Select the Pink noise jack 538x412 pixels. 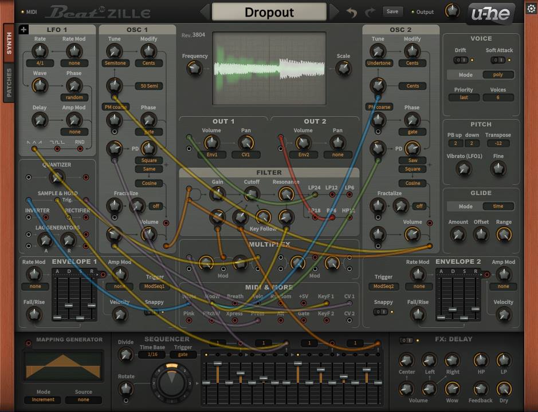click(x=189, y=320)
